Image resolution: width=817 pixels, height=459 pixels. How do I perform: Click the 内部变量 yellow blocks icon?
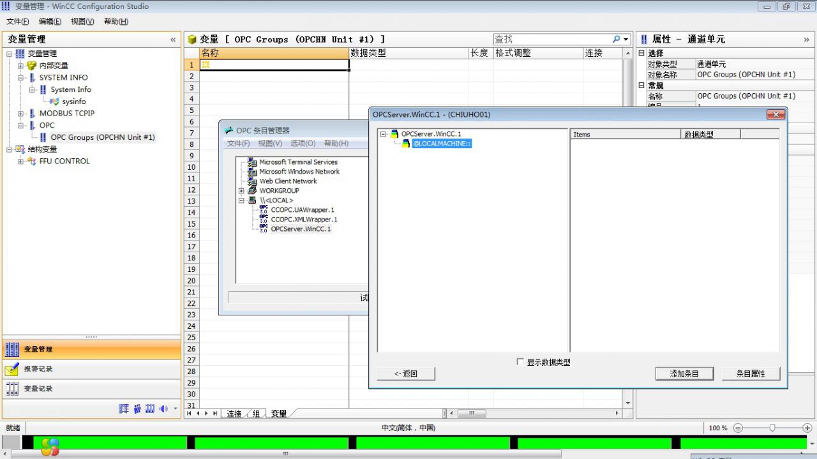click(x=32, y=65)
